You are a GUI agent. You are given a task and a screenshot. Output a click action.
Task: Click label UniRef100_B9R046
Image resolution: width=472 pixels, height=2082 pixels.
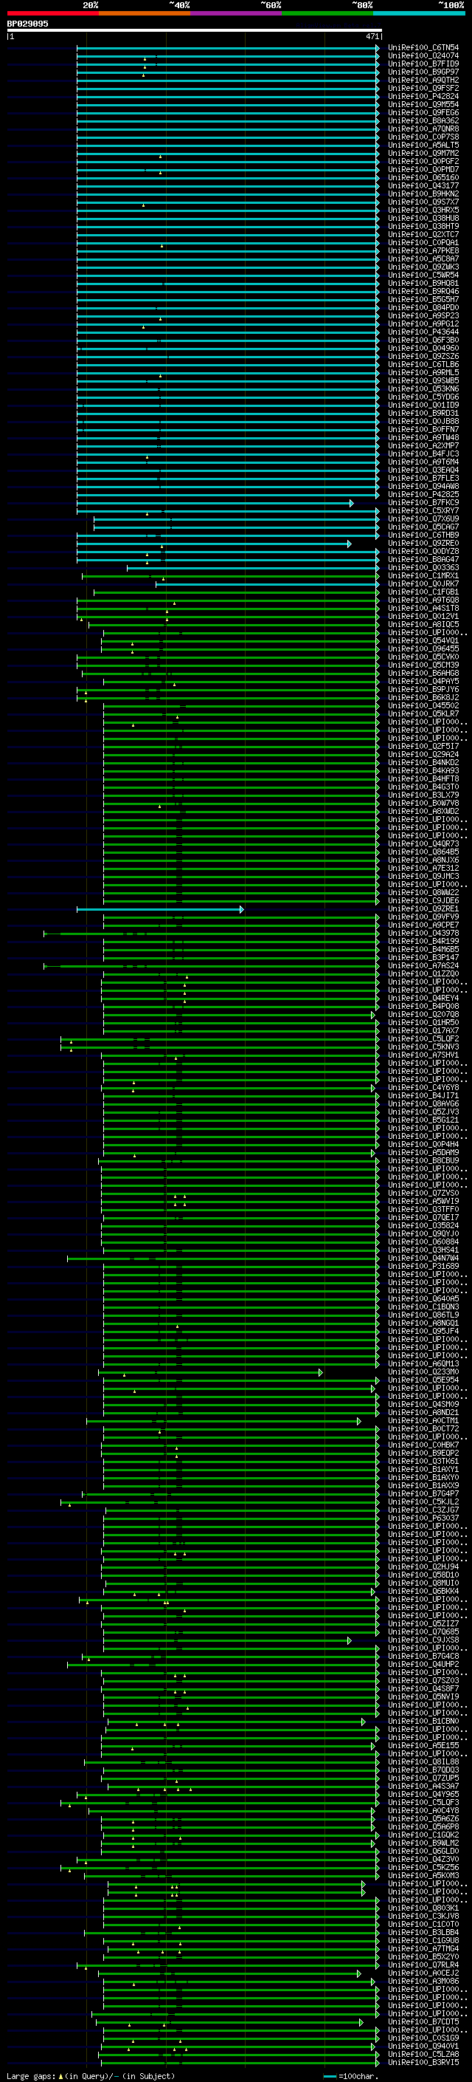(x=423, y=291)
